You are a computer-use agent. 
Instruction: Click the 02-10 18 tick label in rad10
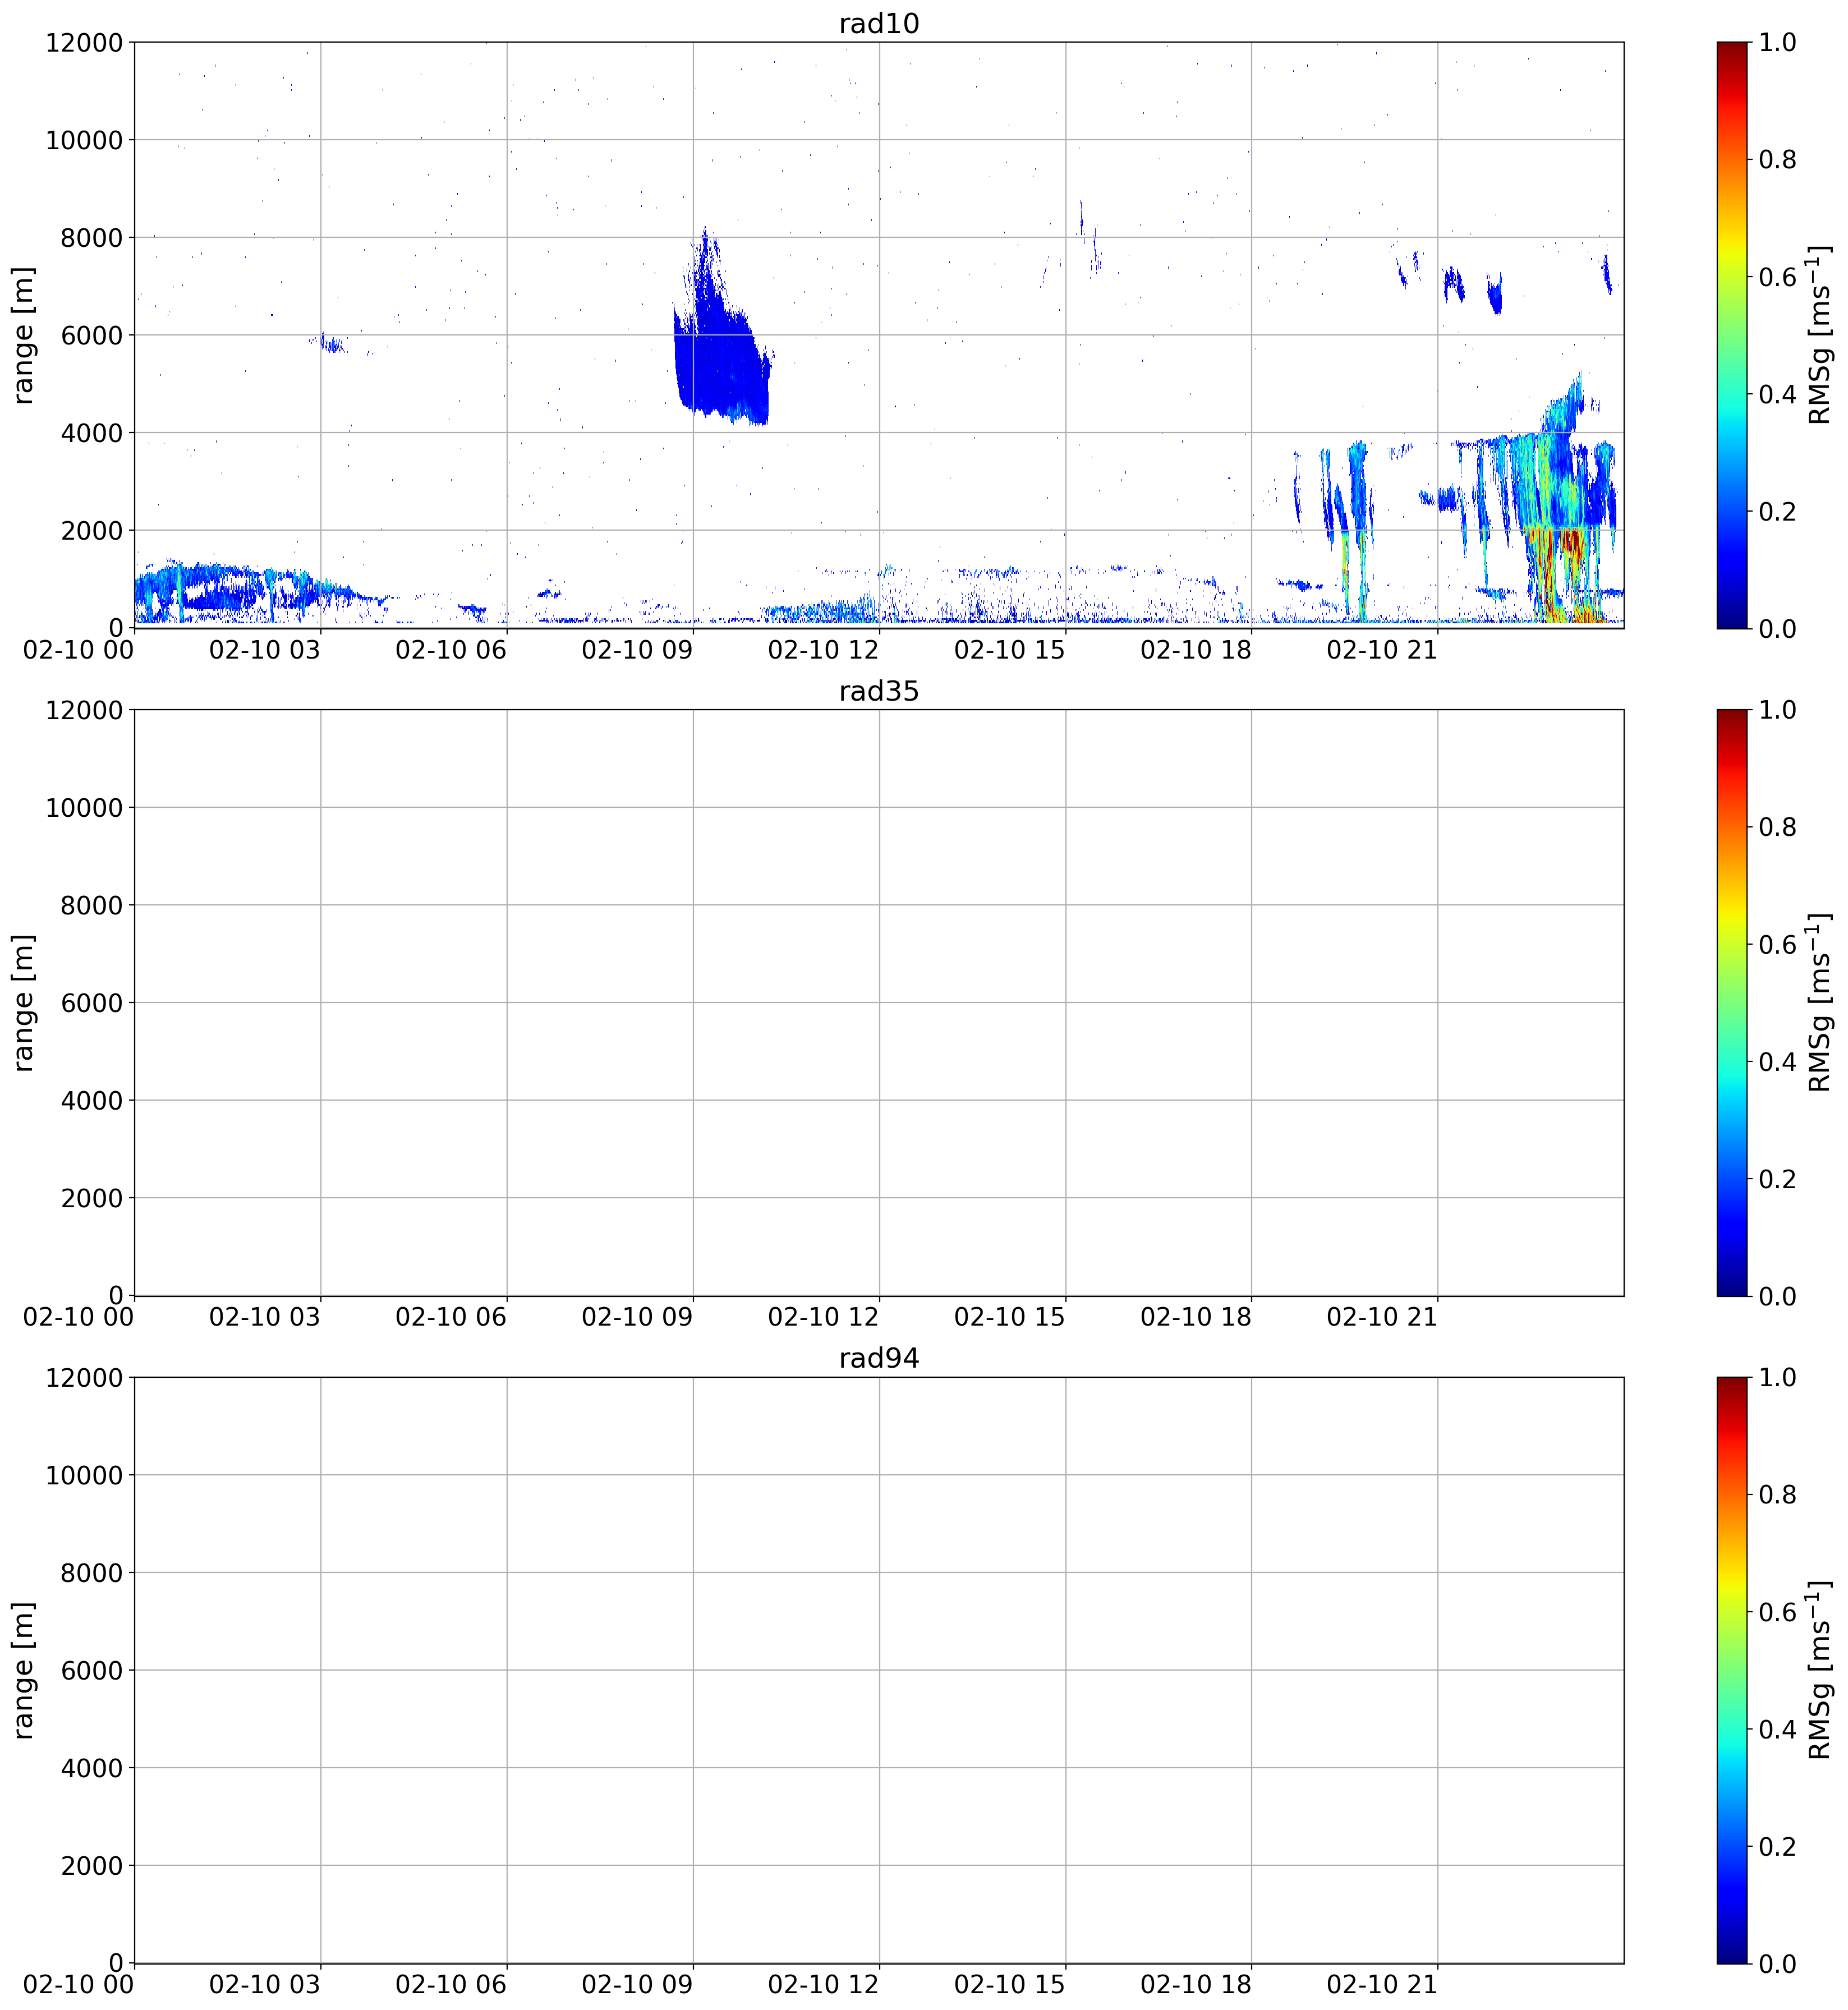(1196, 649)
